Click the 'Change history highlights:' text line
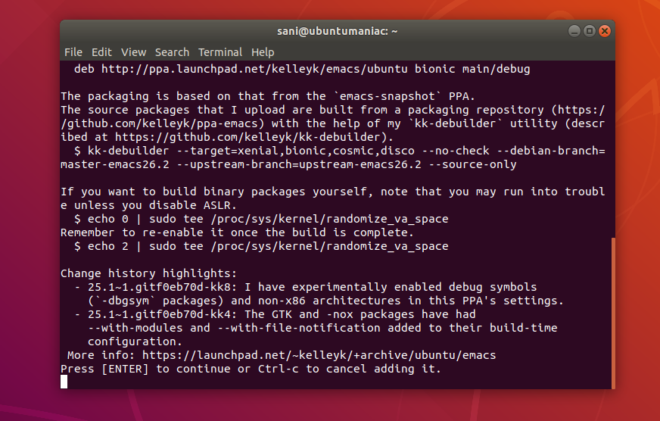This screenshot has height=421, width=660. [148, 273]
